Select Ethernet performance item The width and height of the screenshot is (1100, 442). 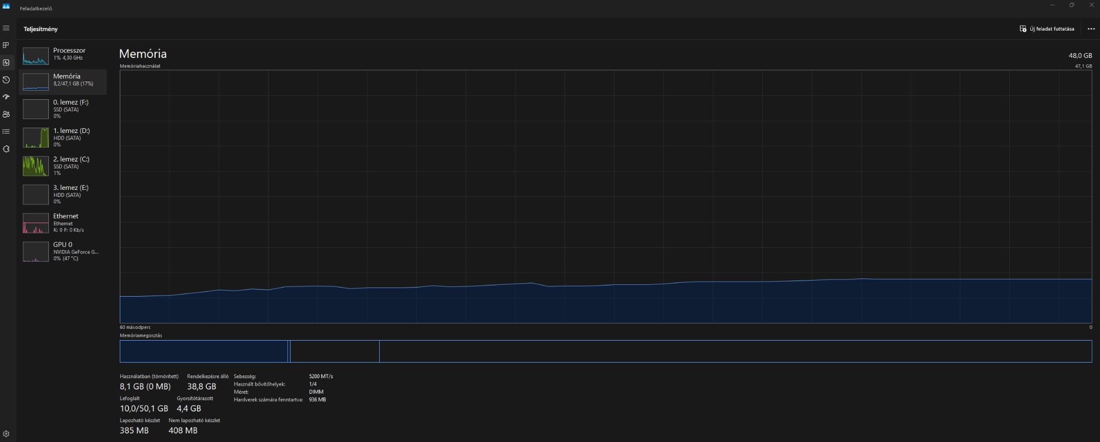point(63,223)
